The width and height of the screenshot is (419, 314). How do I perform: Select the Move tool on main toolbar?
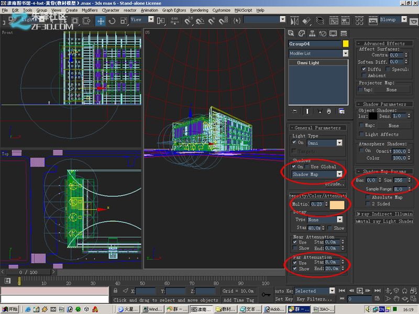101,21
